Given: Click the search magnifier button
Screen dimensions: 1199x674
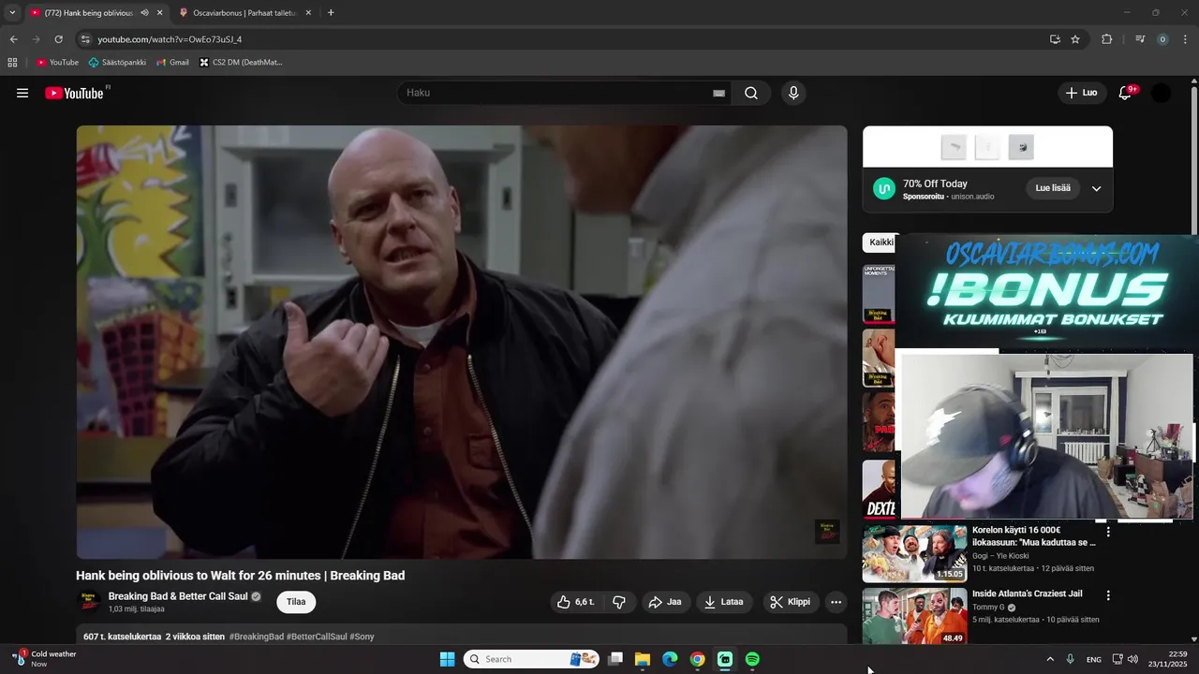Looking at the screenshot, I should pyautogui.click(x=751, y=93).
